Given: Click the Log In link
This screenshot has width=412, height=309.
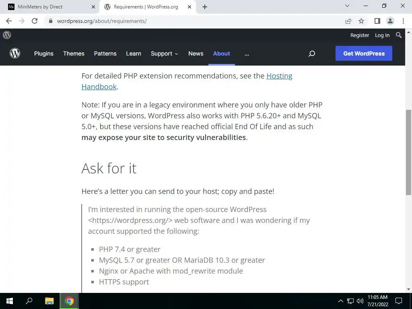Looking at the screenshot, I should (382, 35).
